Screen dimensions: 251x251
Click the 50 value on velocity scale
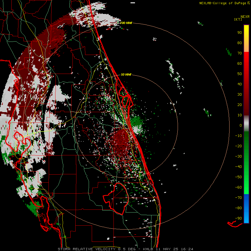240,74
